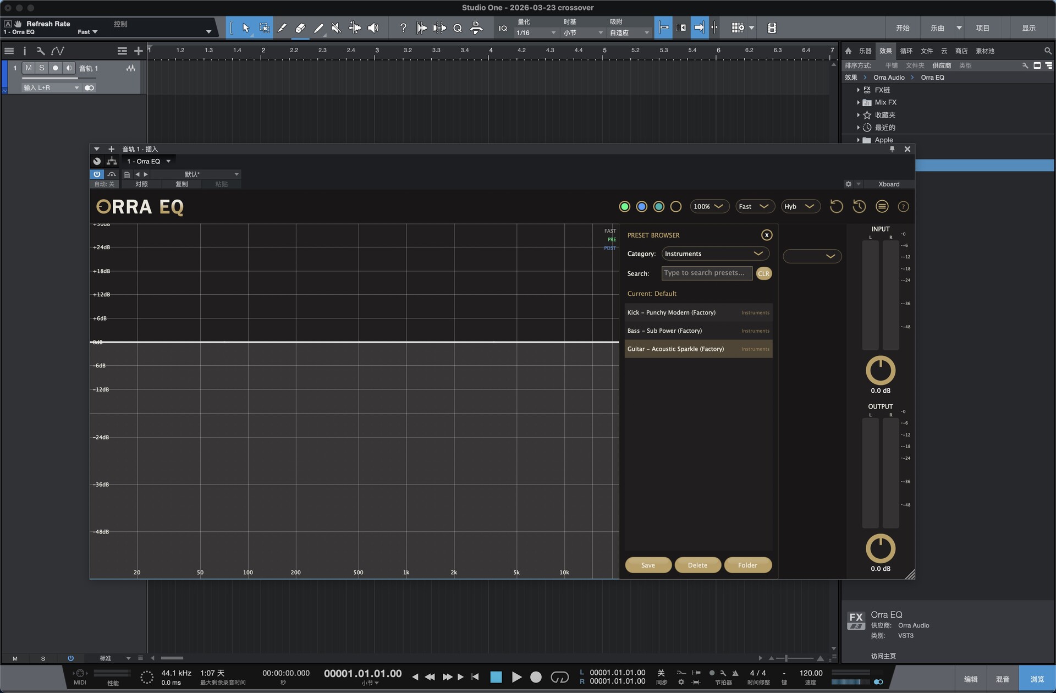The width and height of the screenshot is (1056, 693).
Task: Select the Arrow tool in toolbar
Action: coord(246,28)
